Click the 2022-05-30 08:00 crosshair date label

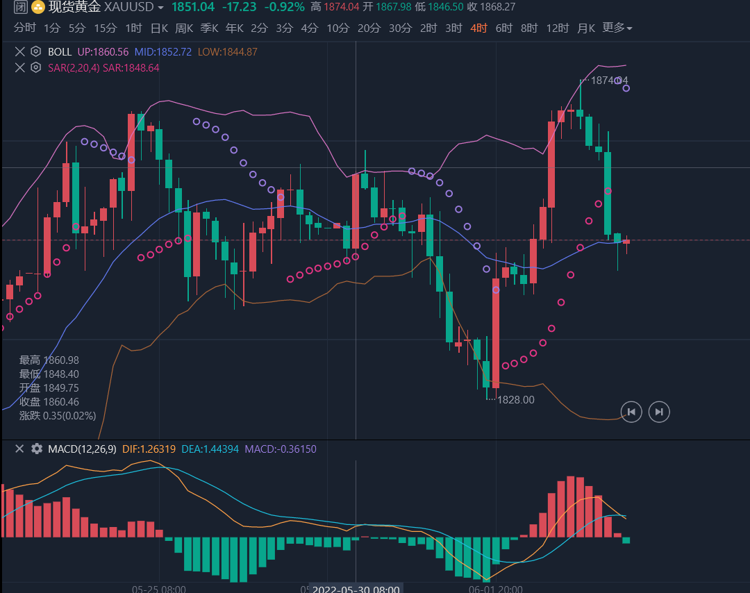pyautogui.click(x=356, y=589)
